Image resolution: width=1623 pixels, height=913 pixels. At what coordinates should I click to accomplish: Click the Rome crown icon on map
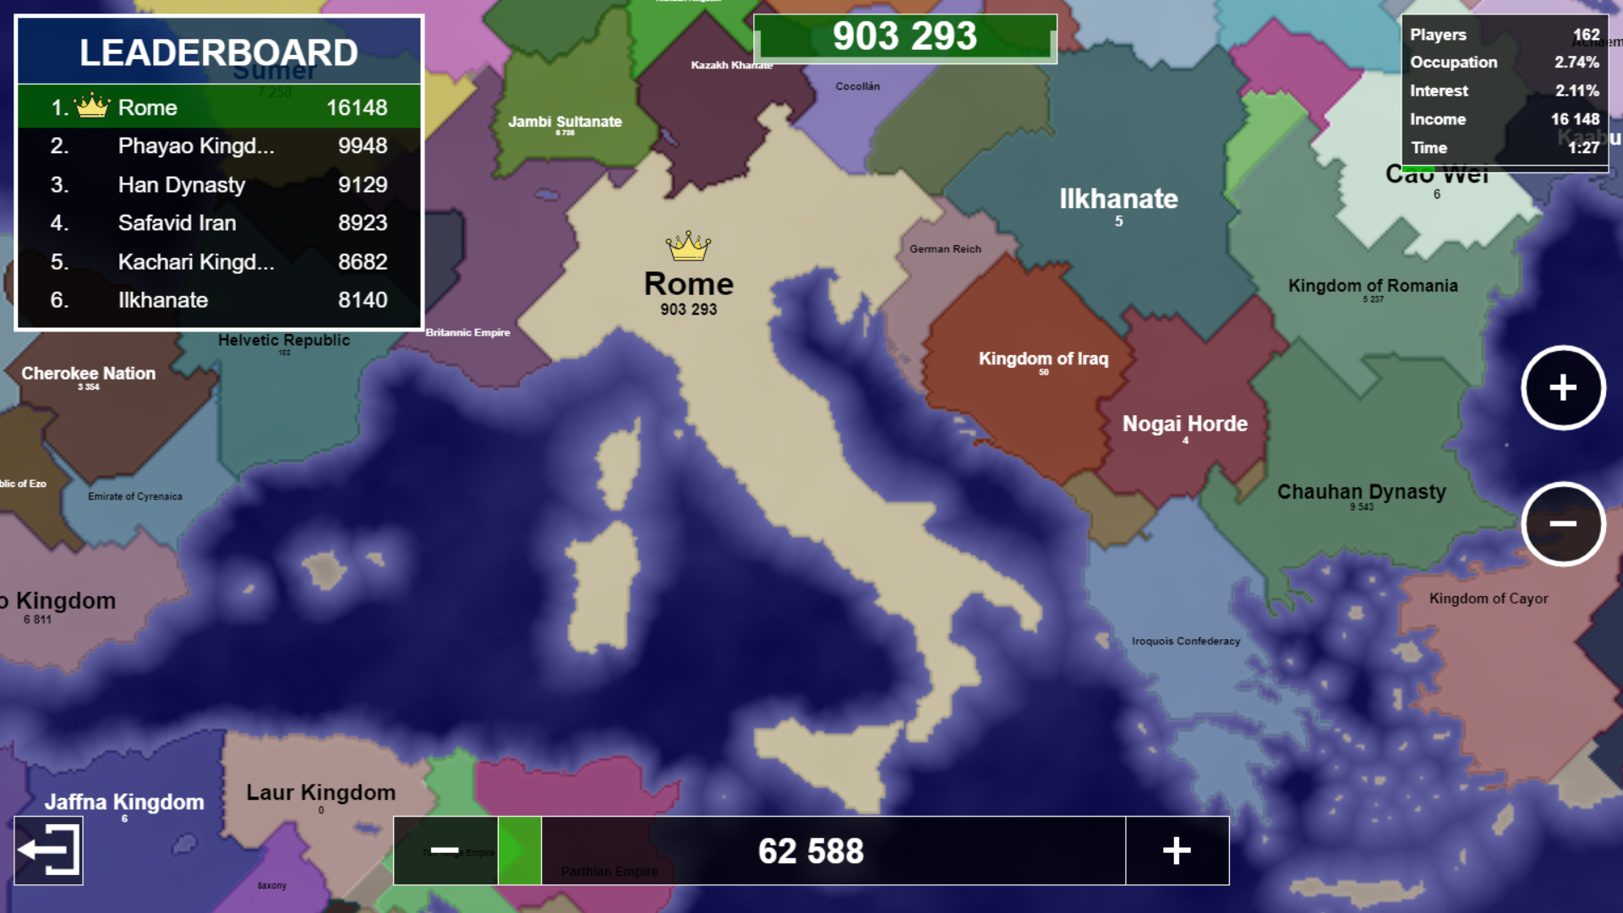[x=686, y=243]
